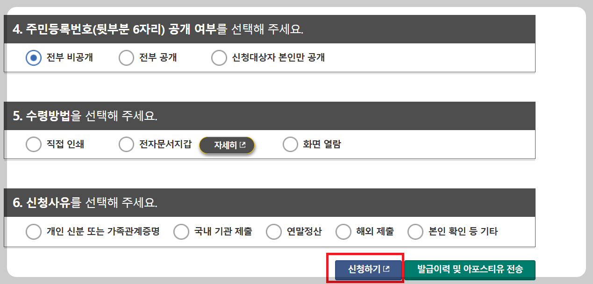Image resolution: width=593 pixels, height=284 pixels.
Task: Choose 신청대상자 본인만 공개 option
Action: tap(218, 57)
